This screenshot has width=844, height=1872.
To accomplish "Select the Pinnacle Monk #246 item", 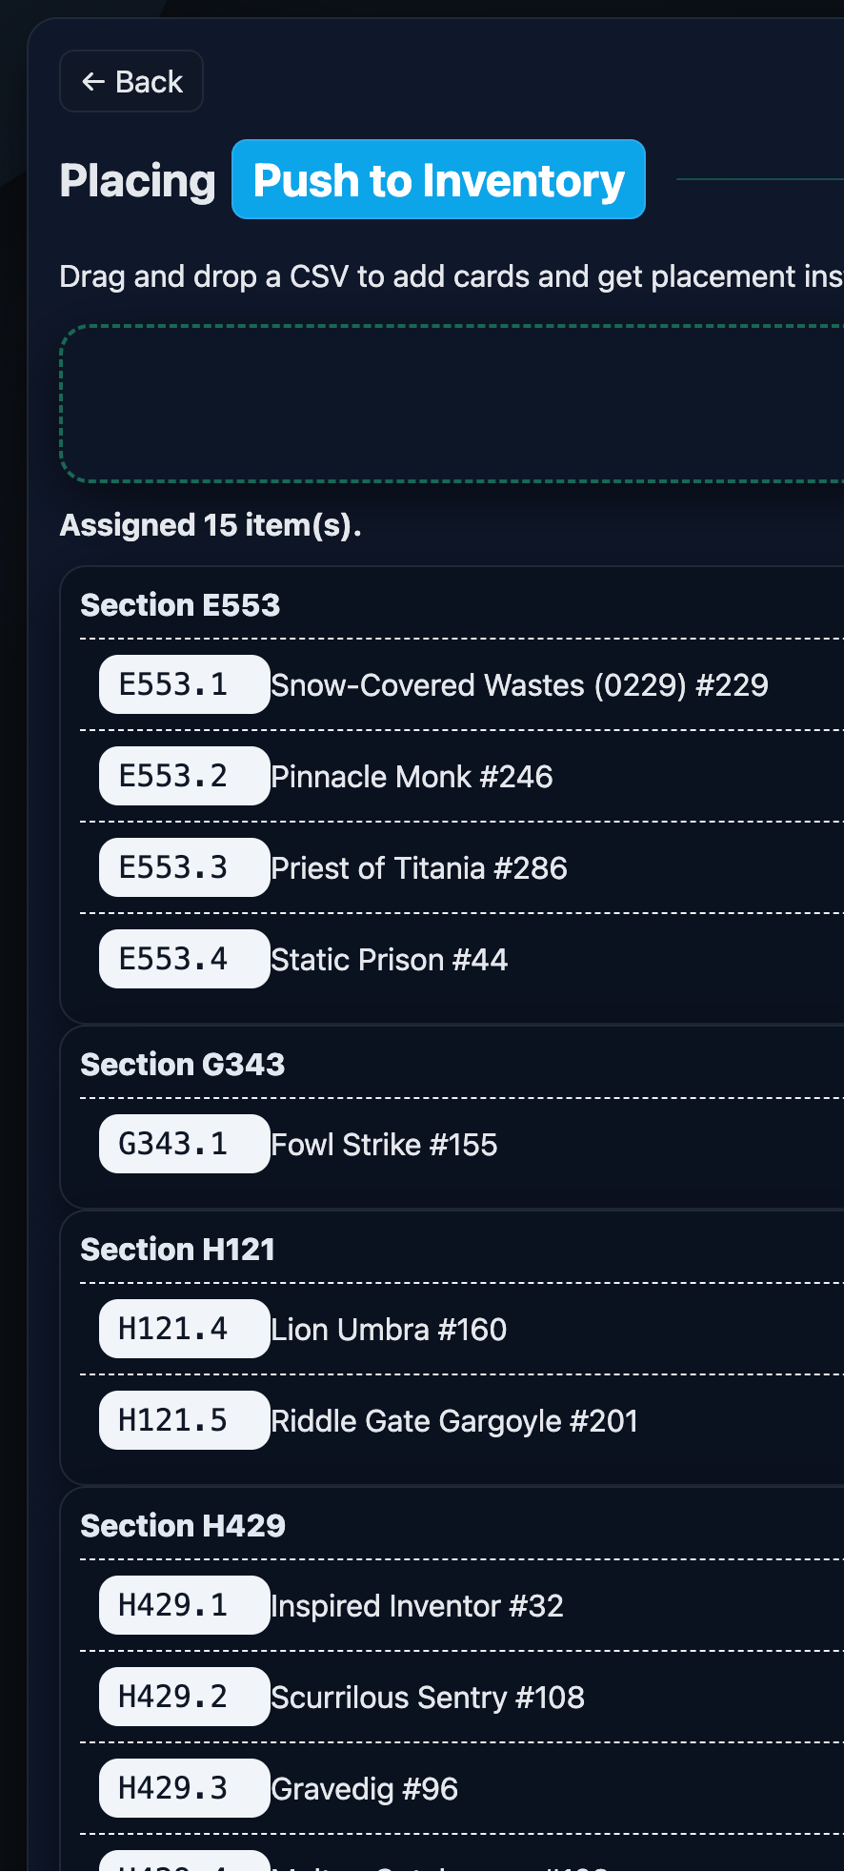I will click(412, 777).
